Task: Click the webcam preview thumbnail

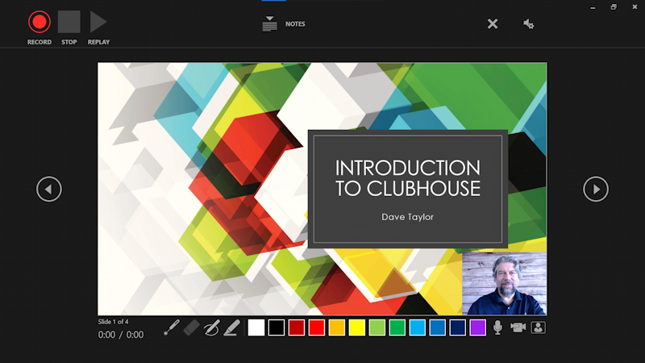Action: click(505, 284)
